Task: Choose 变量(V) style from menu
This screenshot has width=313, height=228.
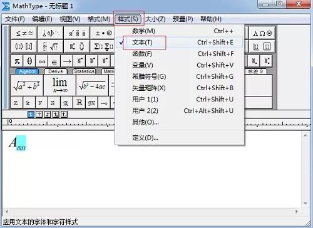Action: click(180, 65)
